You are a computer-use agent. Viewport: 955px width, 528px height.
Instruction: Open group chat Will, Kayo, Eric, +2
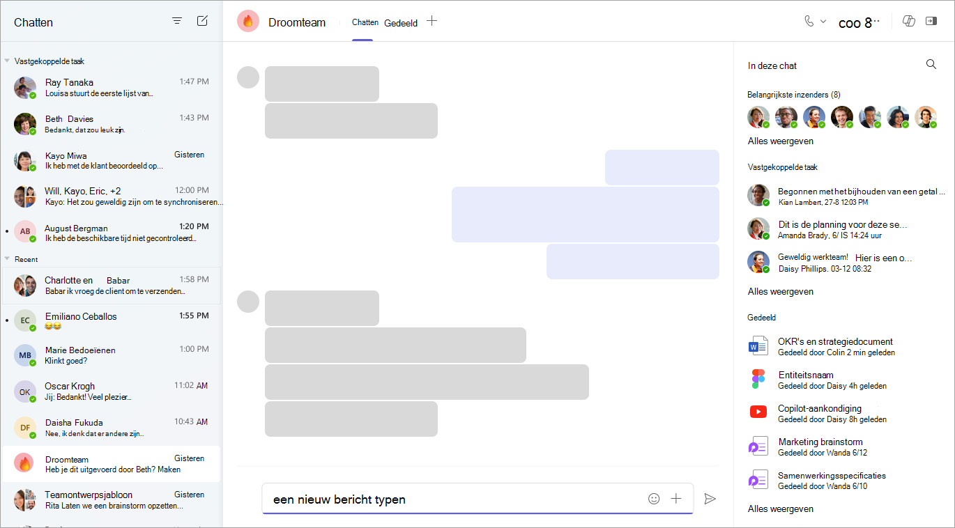tap(112, 196)
